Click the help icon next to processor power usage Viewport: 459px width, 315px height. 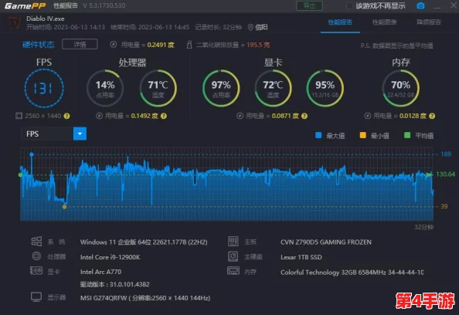(x=164, y=116)
